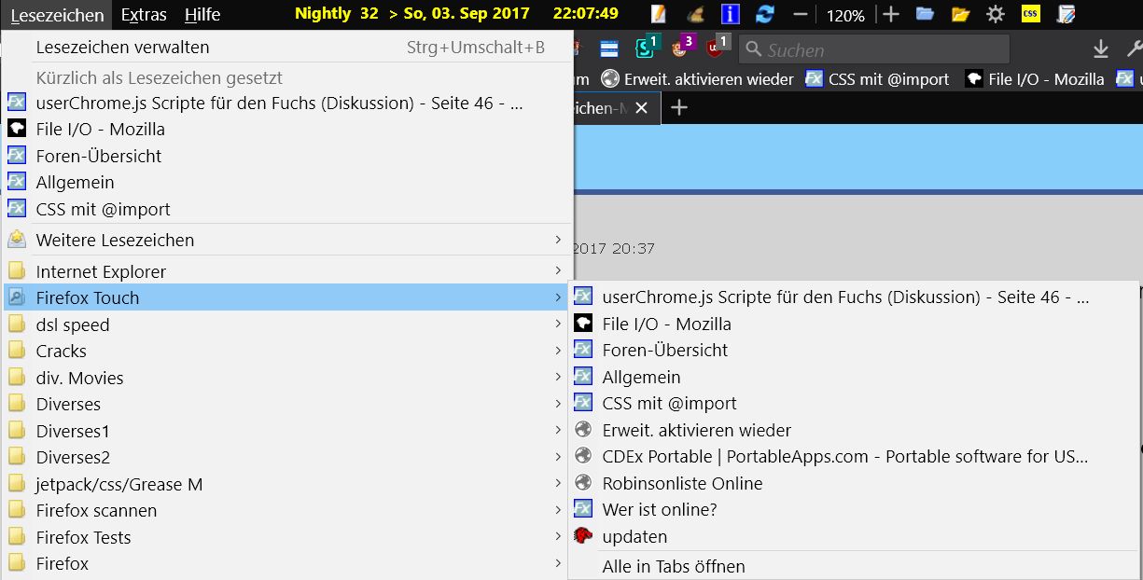Zoom out with the minus button
This screenshot has height=580, width=1143.
(800, 14)
